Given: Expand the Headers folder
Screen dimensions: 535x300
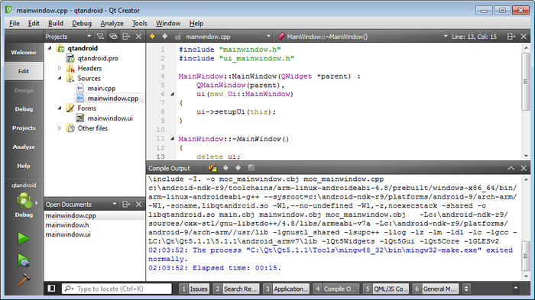Looking at the screenshot, I should point(60,68).
